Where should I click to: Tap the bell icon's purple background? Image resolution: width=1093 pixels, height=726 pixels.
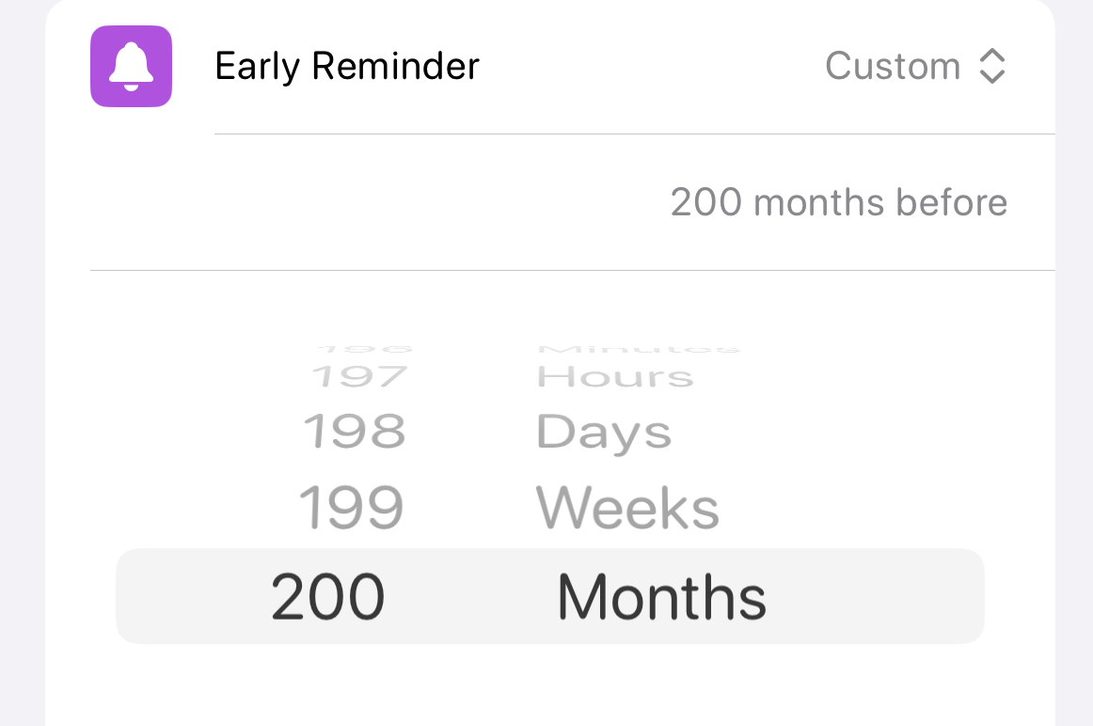point(131,67)
